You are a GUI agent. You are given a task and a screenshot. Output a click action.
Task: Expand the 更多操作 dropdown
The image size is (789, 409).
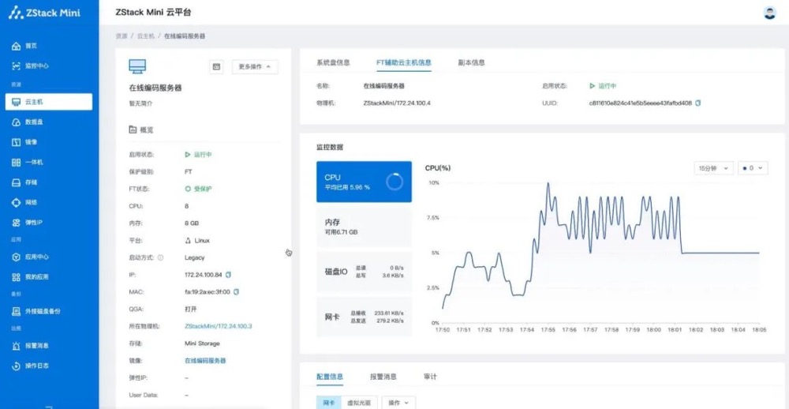pyautogui.click(x=255, y=66)
